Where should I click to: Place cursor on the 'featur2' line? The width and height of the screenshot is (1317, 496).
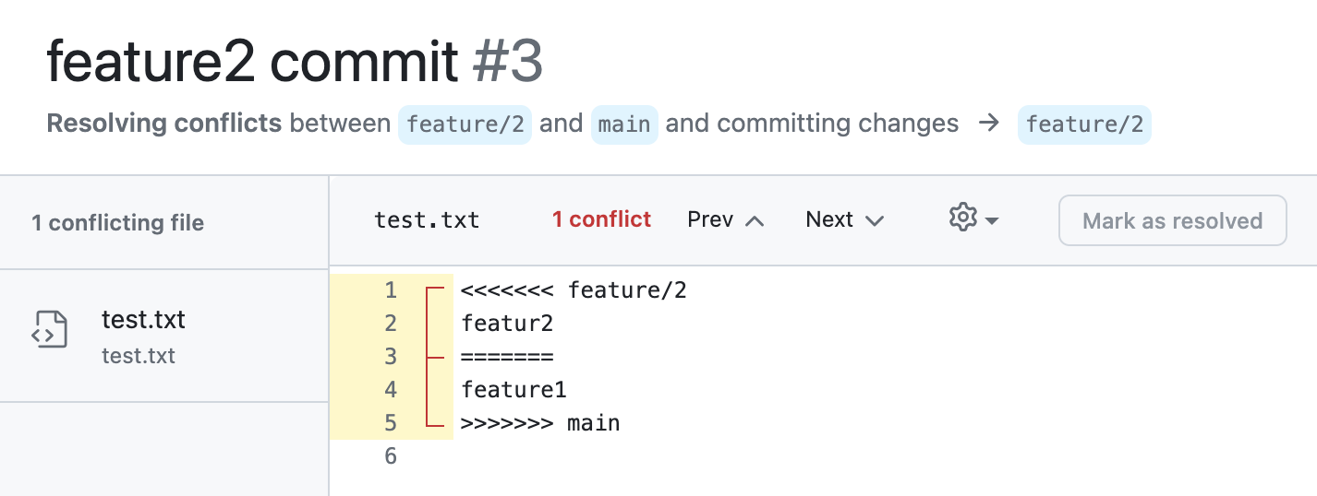(507, 324)
